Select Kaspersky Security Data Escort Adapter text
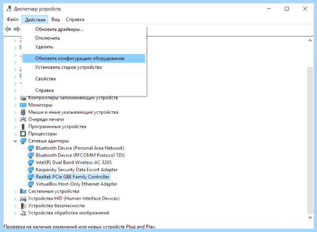Image resolution: width=317 pixels, height=232 pixels. coord(77,170)
